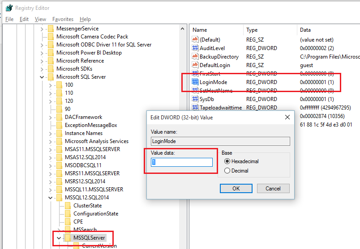Screen dimensions: 360x249
Task: Click the Microsoft SDKs folder icon
Action: point(51,69)
